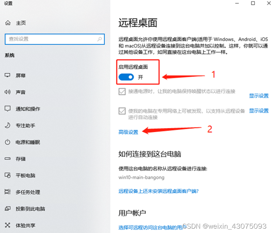This screenshot has height=233, width=272.
Task: Uncheck the 专用网络上可被发现 checkbox
Action: (x=122, y=111)
